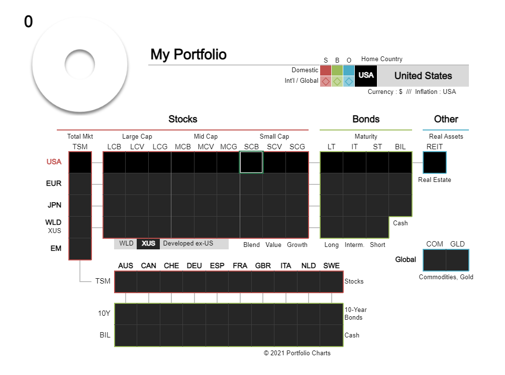505x375 pixels.
Task: Click the Bonds section heading
Action: (366, 119)
